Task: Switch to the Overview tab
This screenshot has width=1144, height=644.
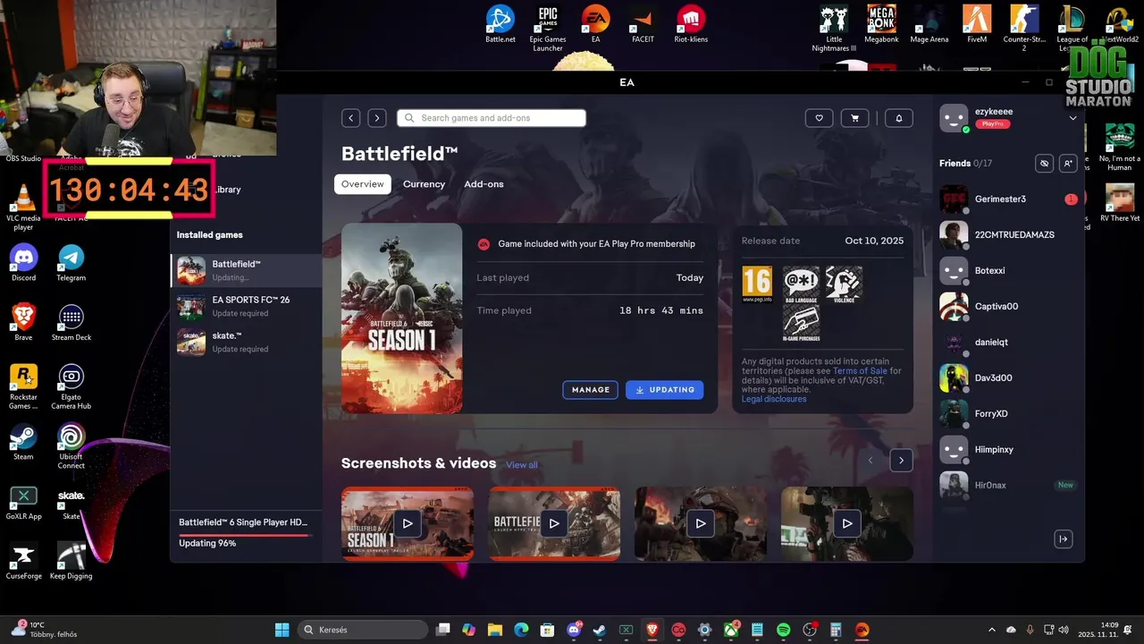Action: pos(362,184)
